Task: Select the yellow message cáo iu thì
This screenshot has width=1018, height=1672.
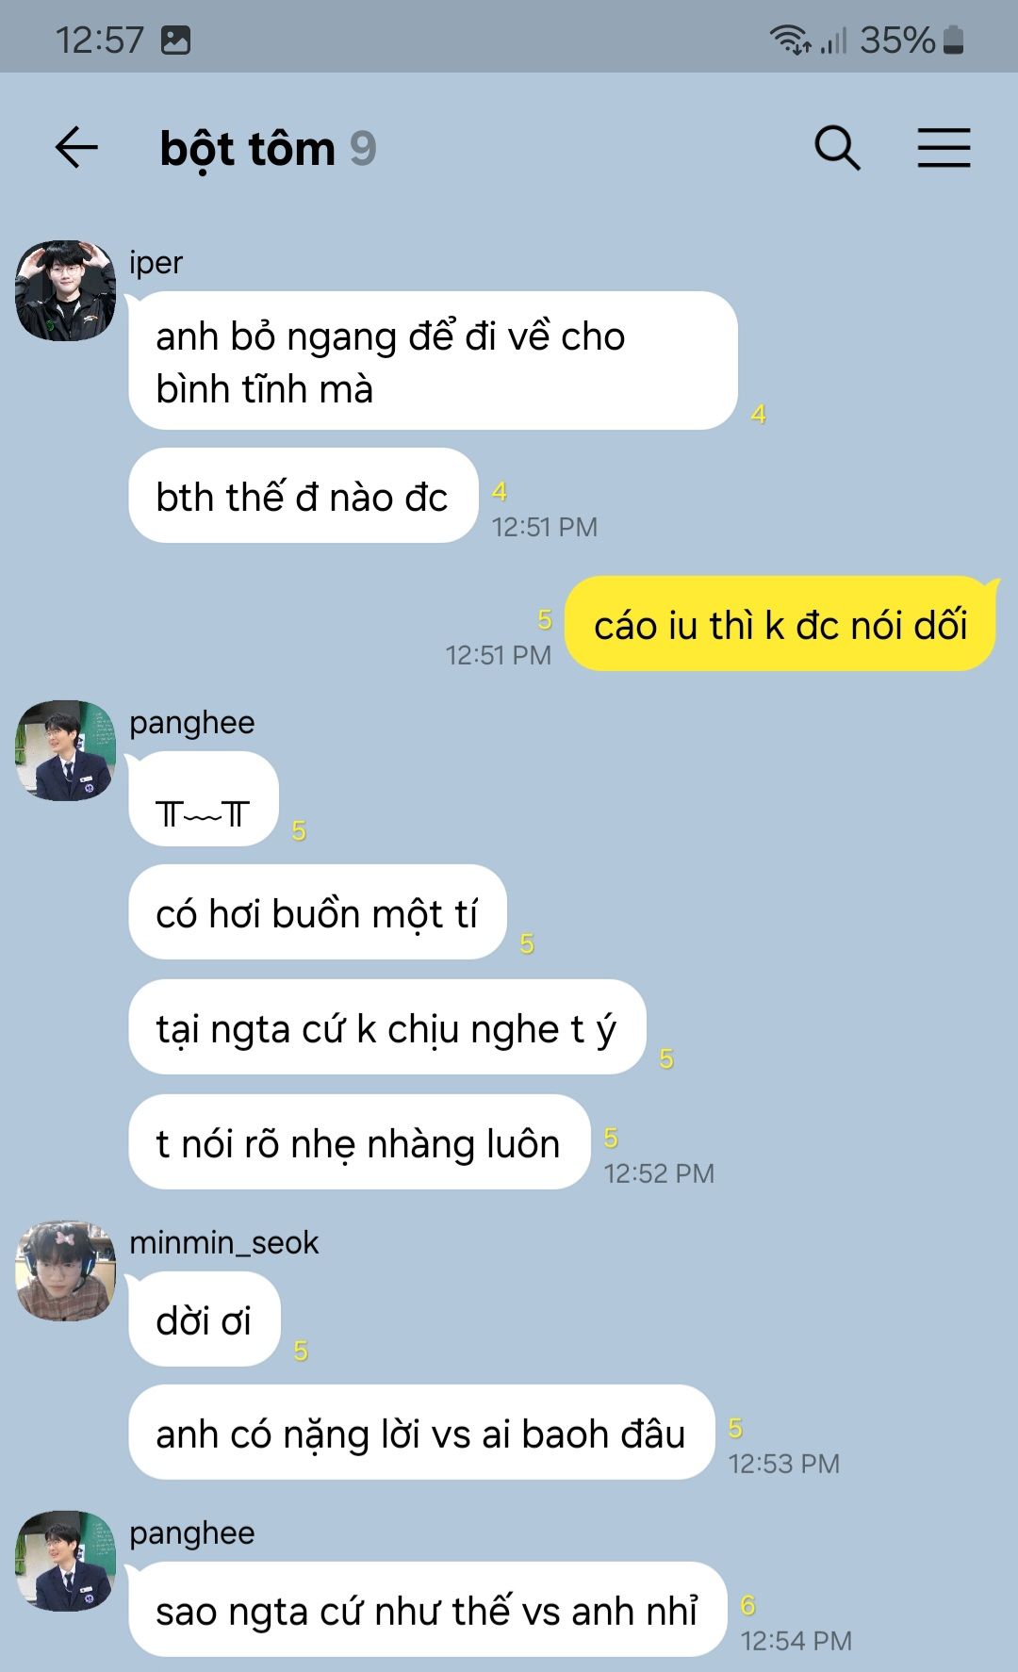Action: pos(780,624)
